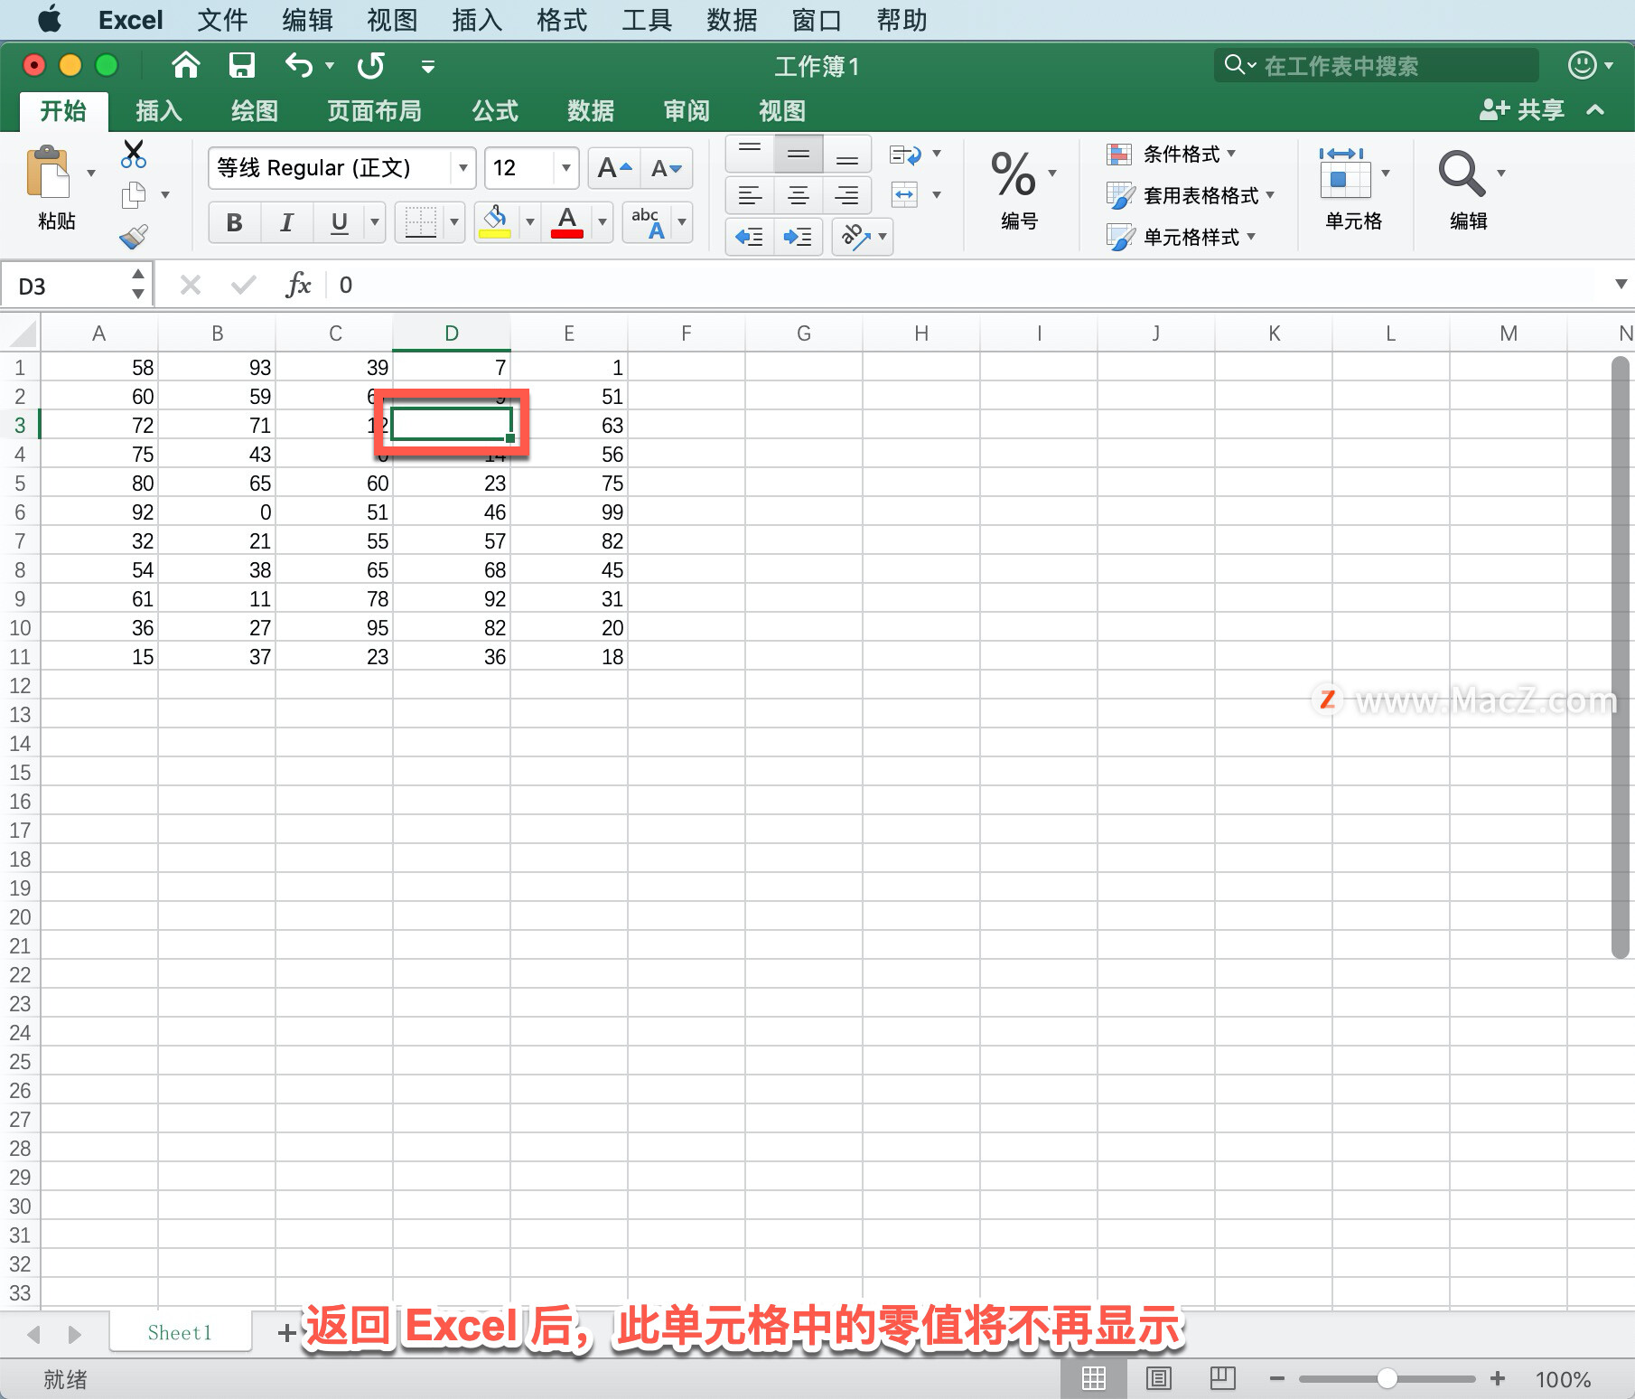This screenshot has width=1635, height=1399.
Task: Open 窗口 menu in macOS menu bar
Action: (x=817, y=20)
